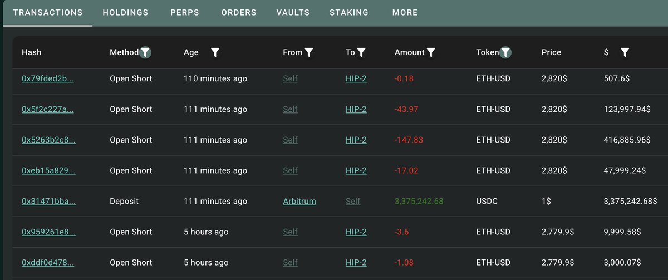
Task: Filter by To column funnel icon
Action: coord(361,52)
